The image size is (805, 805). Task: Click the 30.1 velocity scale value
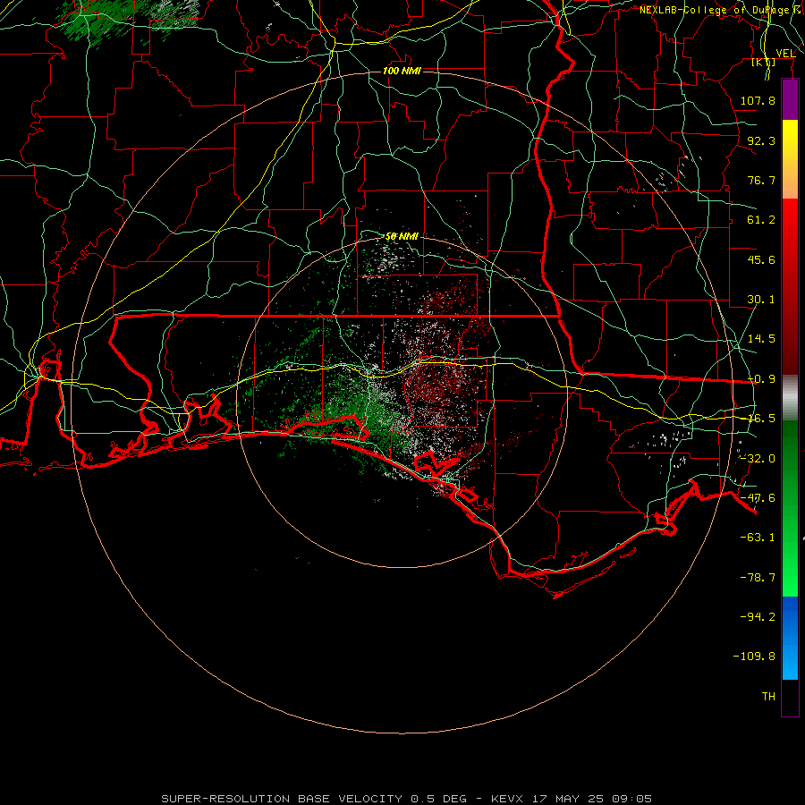761,300
